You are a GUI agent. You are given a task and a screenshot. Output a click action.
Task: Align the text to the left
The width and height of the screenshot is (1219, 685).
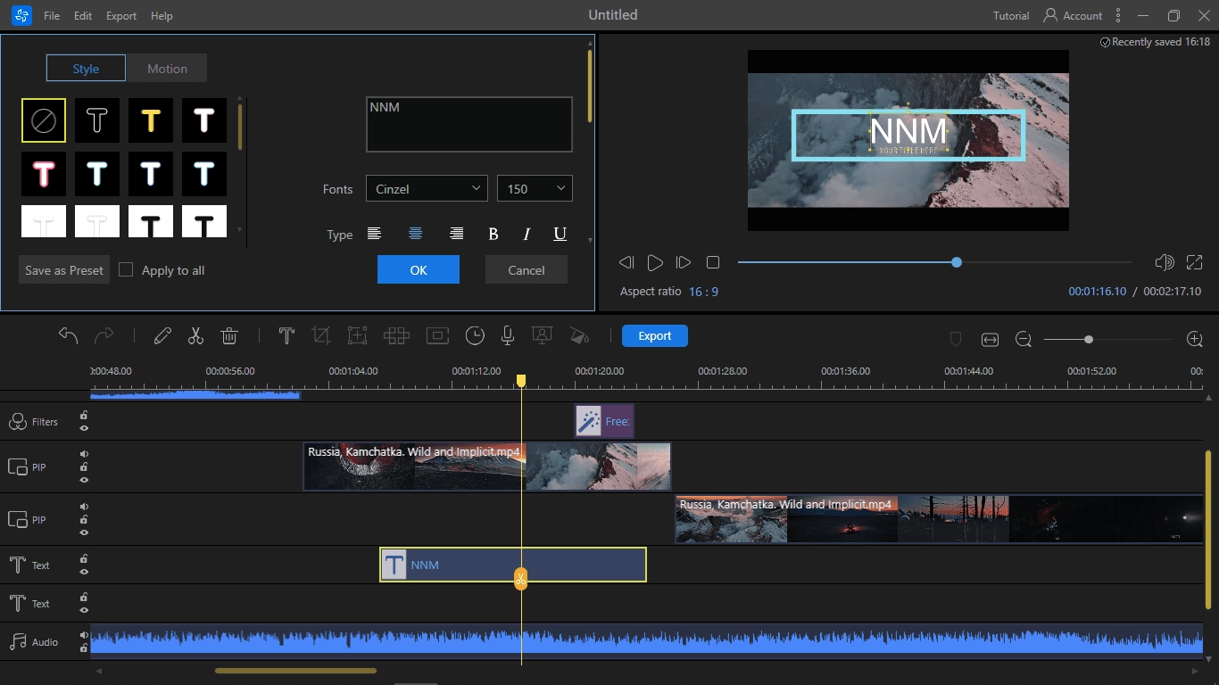click(x=374, y=234)
